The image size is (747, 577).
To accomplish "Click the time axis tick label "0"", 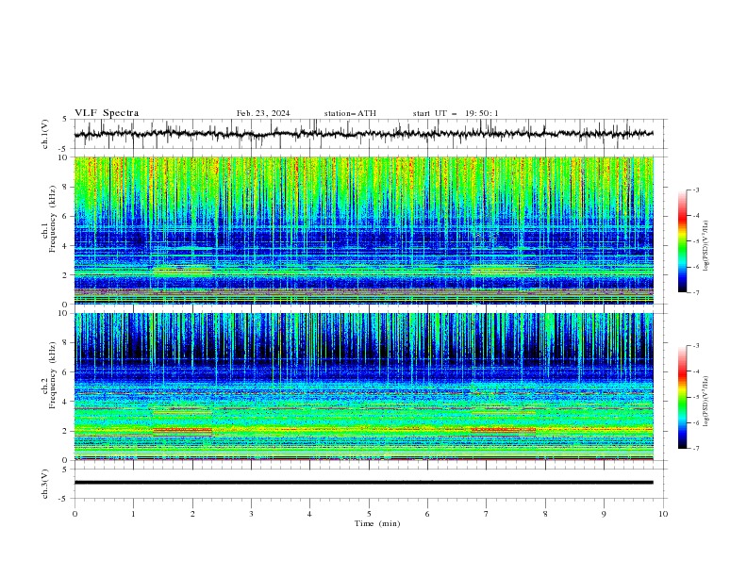I will coord(75,514).
